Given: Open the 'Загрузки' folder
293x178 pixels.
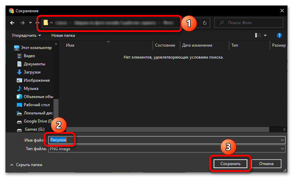Looking at the screenshot, I should [x=29, y=72].
